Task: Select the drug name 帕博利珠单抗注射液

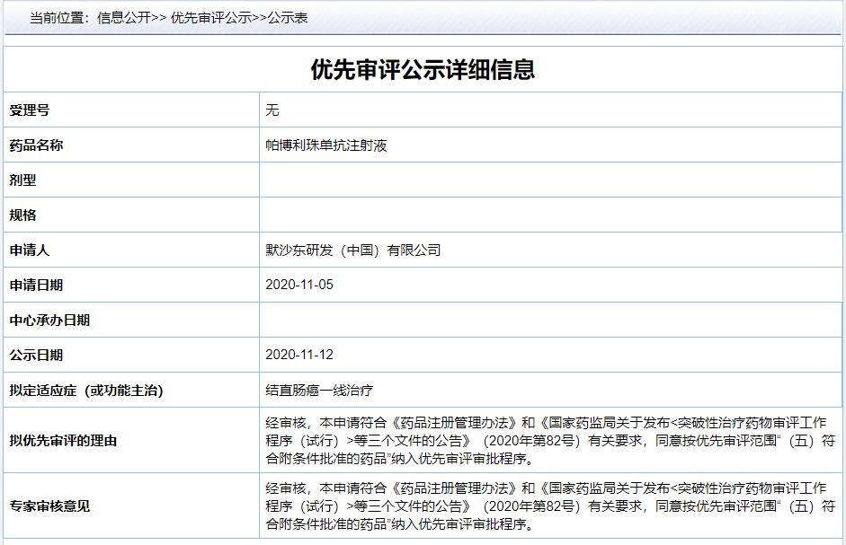Action: [325, 145]
